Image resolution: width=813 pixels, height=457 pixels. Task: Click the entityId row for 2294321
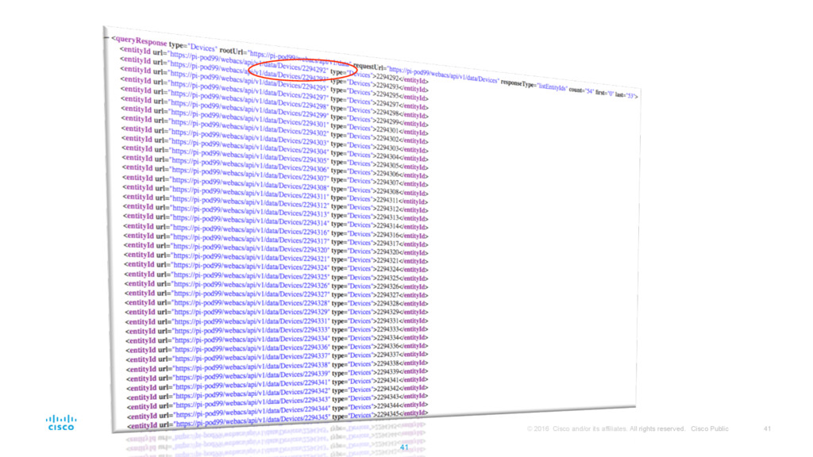point(277,259)
